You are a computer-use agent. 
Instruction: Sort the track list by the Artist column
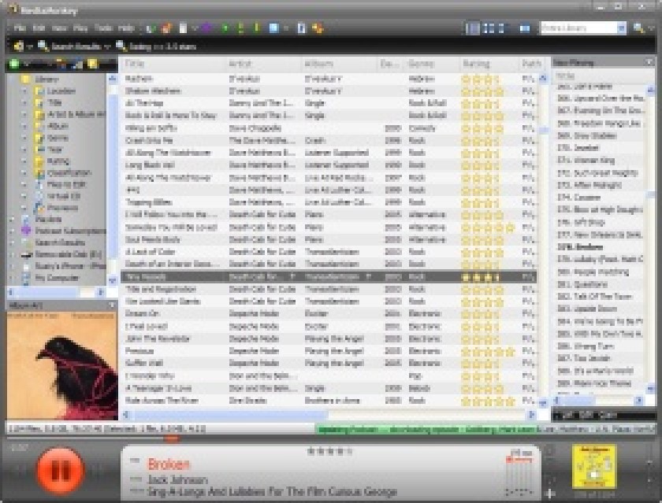coord(263,64)
